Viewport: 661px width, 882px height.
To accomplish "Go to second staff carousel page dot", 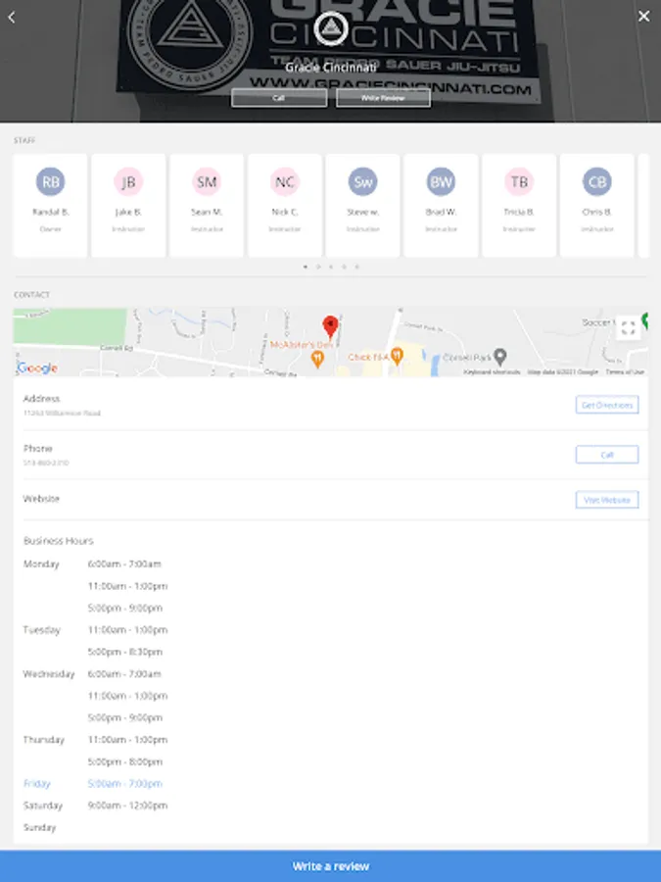I will coord(318,267).
